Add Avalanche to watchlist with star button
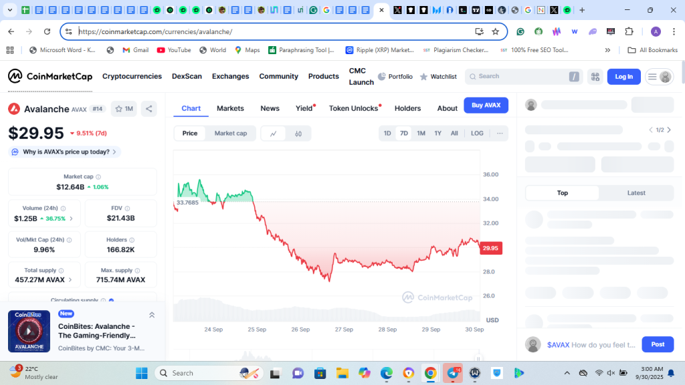685x385 pixels. click(123, 109)
